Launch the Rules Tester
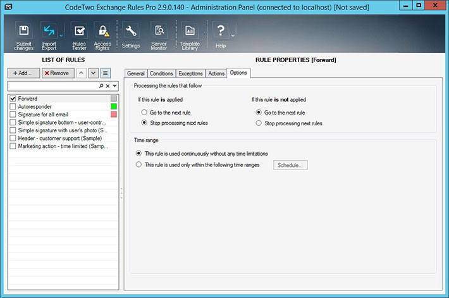 (x=79, y=37)
